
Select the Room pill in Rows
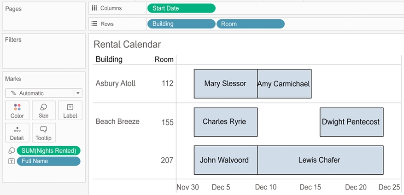pyautogui.click(x=250, y=24)
